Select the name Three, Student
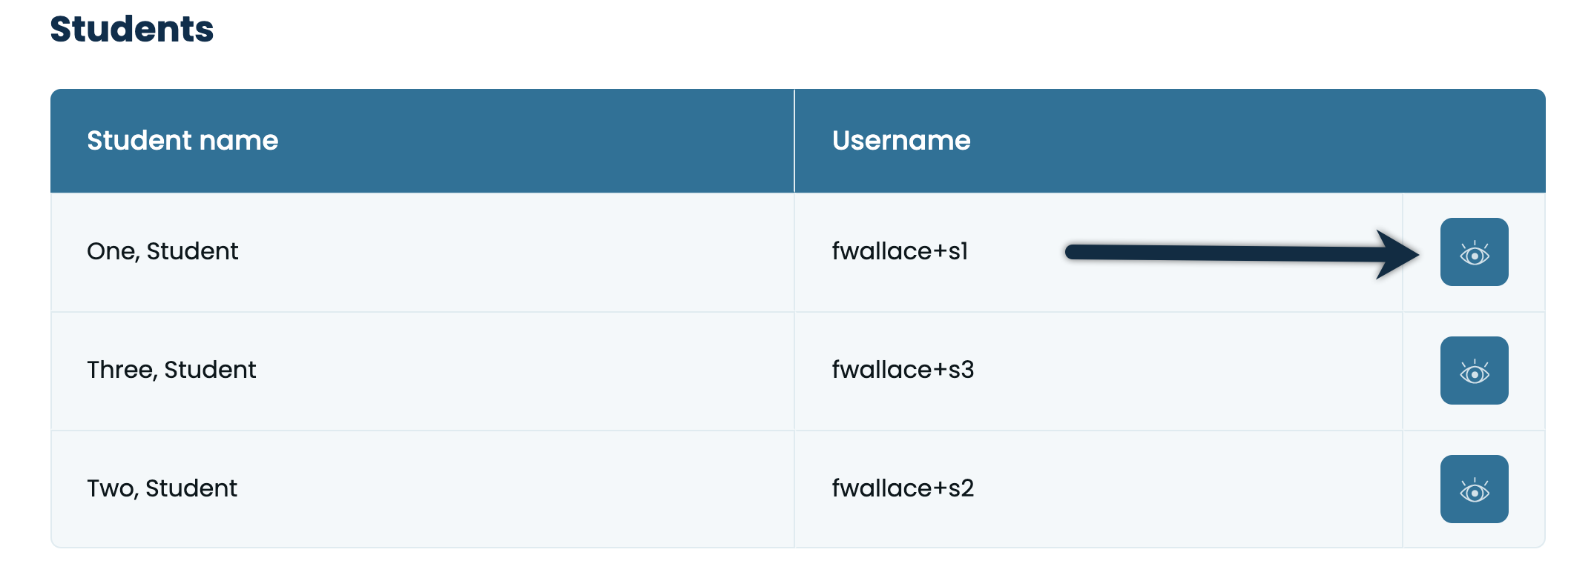Screen dimensions: 1571x578 coord(171,370)
